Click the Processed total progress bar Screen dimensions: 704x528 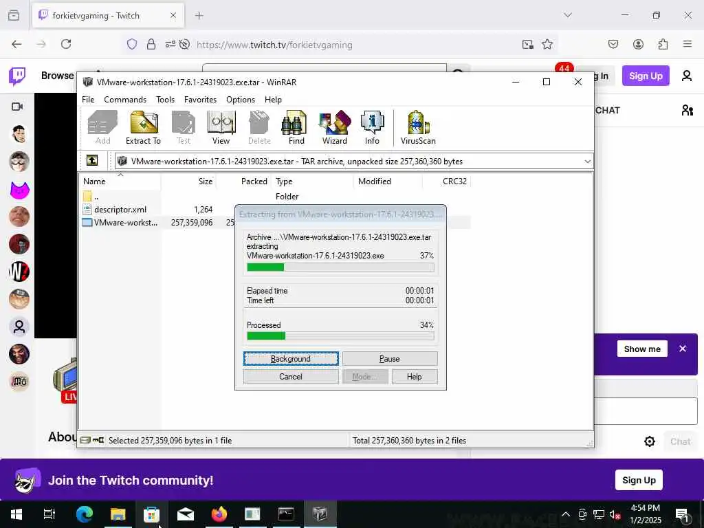(x=340, y=335)
